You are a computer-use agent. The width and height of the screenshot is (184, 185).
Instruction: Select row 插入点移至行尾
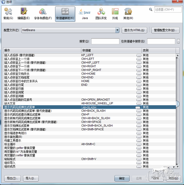[x=89, y=85]
